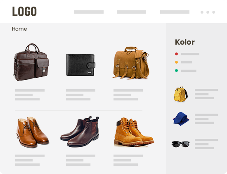
Task: Filter by the green color dot
Action: [176, 71]
